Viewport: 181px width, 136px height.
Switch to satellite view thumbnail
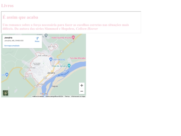(x=6, y=93)
